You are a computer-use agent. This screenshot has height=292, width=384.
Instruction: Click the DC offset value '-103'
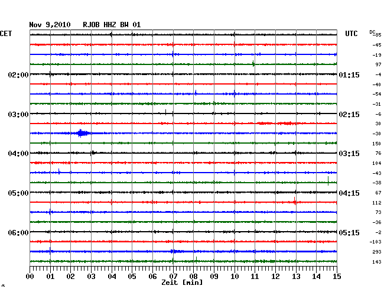point(375,242)
